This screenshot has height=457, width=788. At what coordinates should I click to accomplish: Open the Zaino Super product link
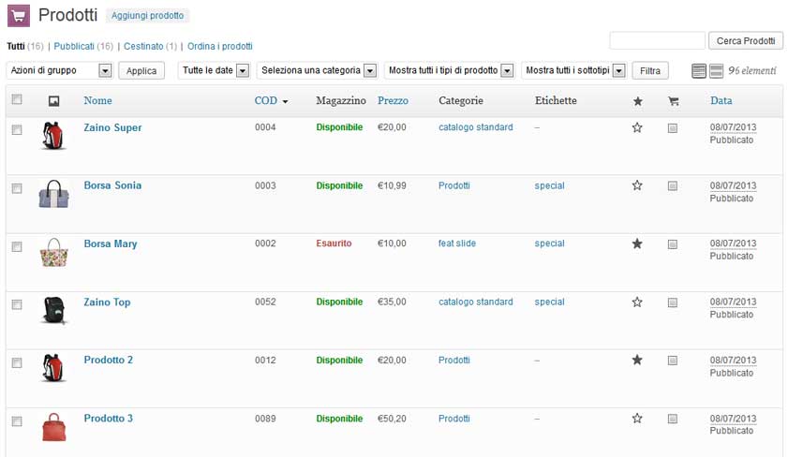(x=112, y=127)
